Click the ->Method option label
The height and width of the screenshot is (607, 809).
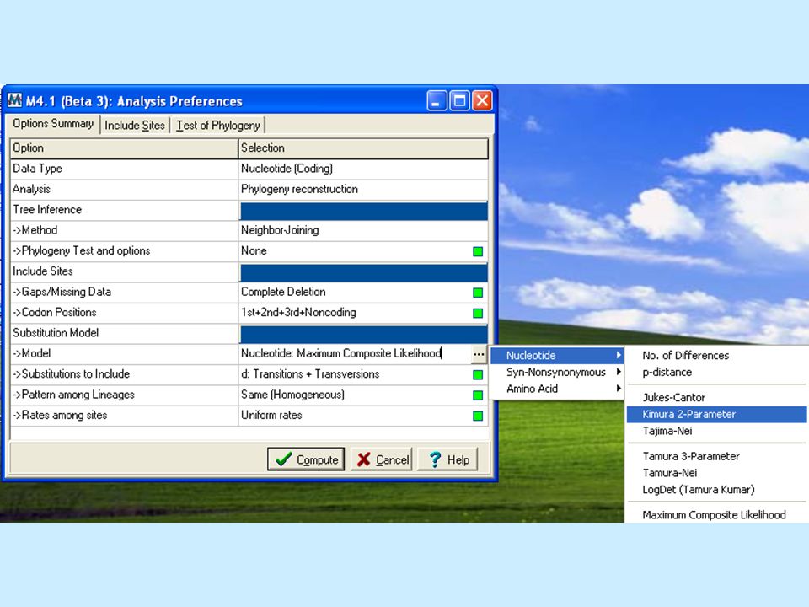pos(35,230)
